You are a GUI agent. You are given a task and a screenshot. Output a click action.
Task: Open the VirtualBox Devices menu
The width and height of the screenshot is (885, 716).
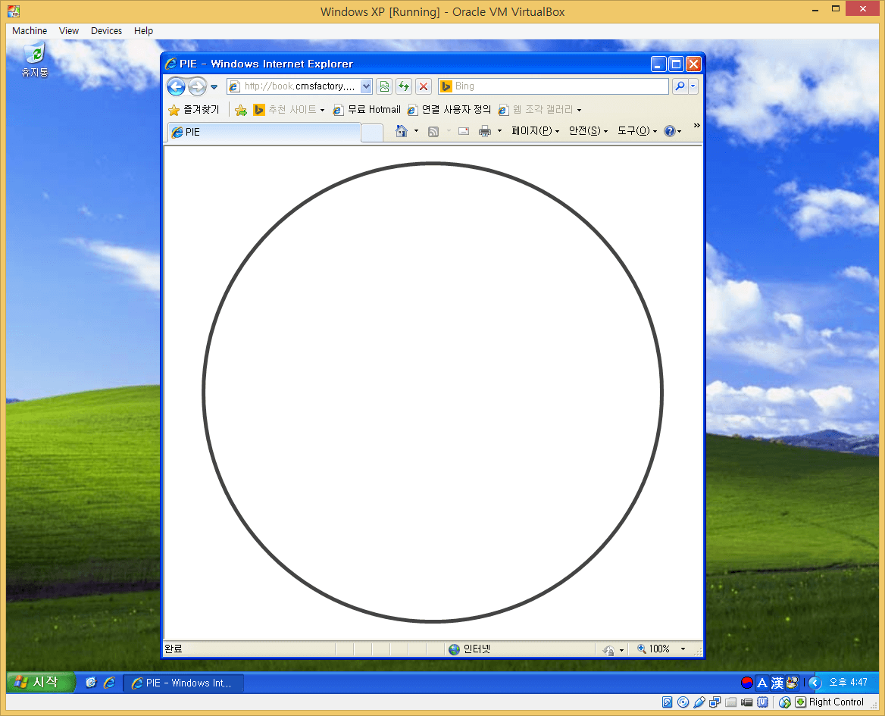click(x=106, y=31)
